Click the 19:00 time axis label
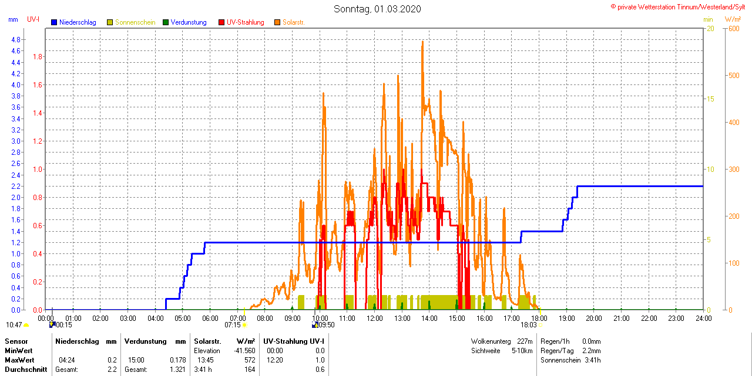The width and height of the screenshot is (752, 376). coord(566,319)
